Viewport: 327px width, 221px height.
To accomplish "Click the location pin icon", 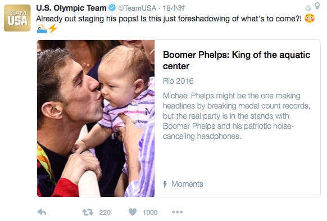I will [x=317, y=6].
